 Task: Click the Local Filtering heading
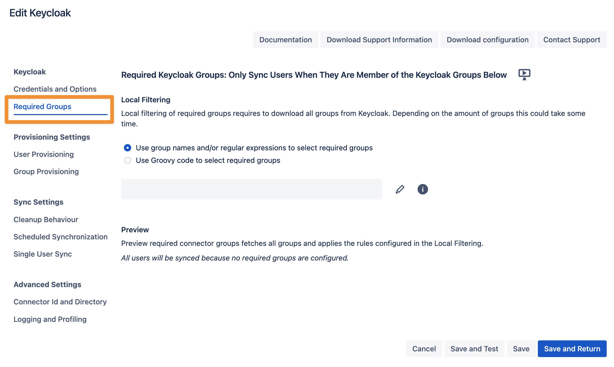click(x=146, y=100)
